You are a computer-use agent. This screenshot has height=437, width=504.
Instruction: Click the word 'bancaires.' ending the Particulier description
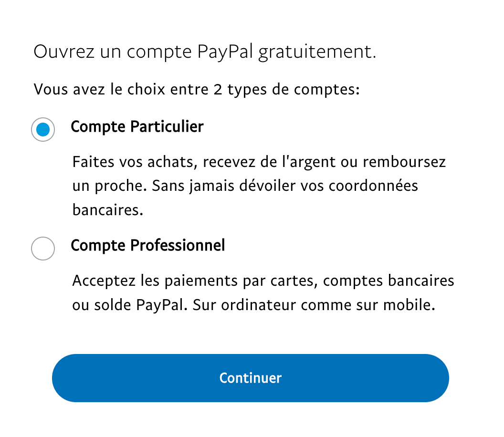pos(108,210)
